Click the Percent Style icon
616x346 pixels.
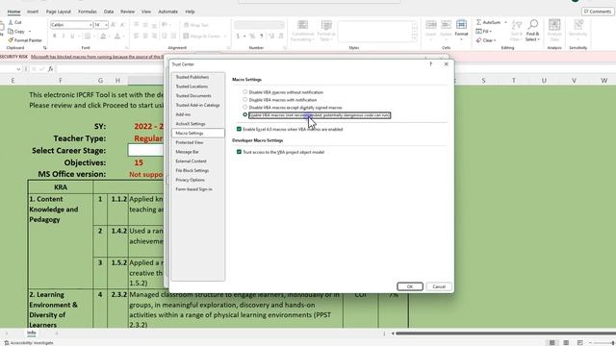tap(252, 37)
